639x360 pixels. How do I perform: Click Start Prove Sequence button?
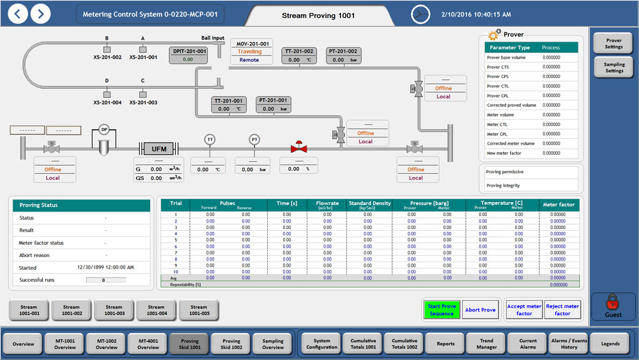pyautogui.click(x=442, y=310)
